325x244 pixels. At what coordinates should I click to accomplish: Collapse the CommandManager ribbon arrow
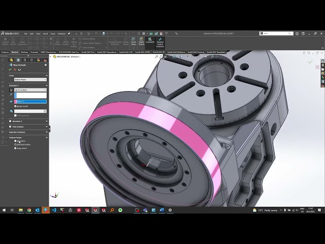(322, 48)
